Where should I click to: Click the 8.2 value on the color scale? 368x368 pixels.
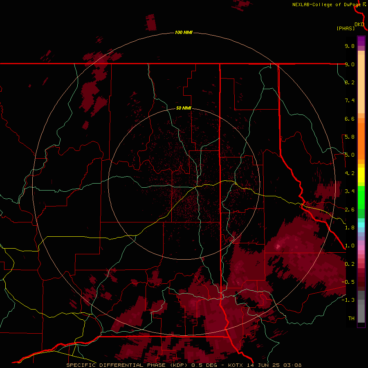[350, 82]
